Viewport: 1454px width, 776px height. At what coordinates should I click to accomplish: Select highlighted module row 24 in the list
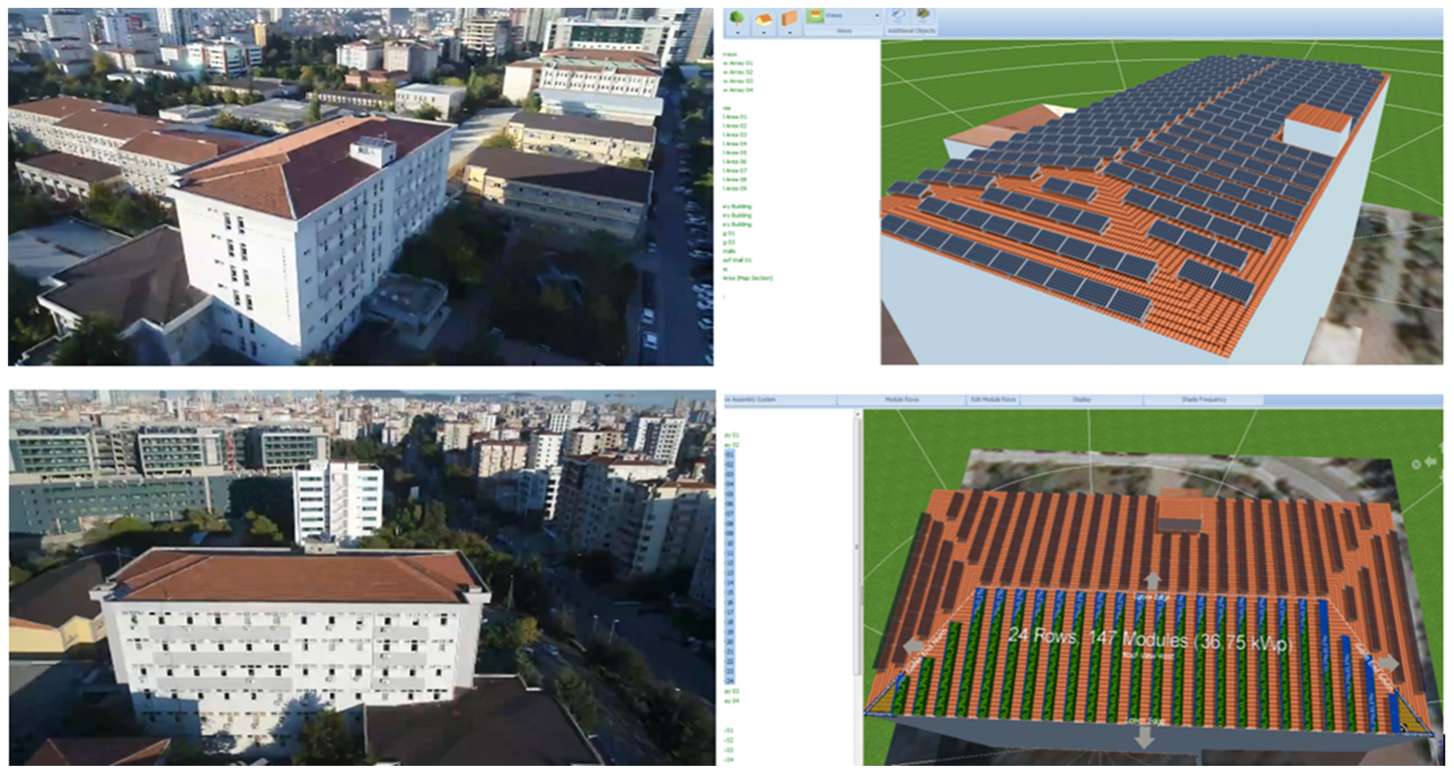point(730,681)
